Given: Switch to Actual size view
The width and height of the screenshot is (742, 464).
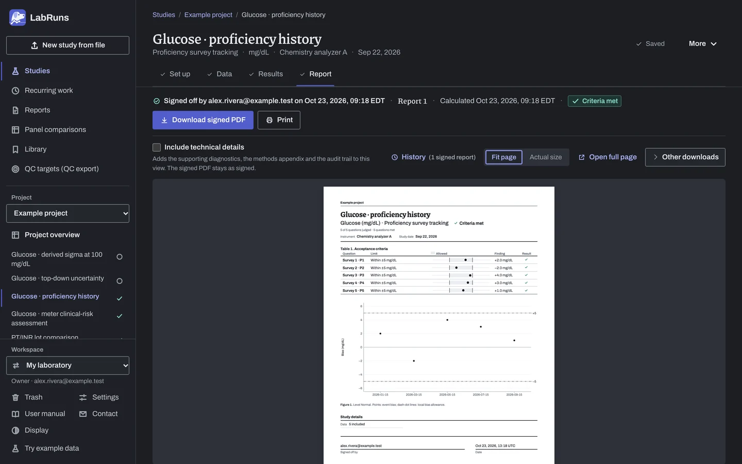Looking at the screenshot, I should [x=546, y=157].
